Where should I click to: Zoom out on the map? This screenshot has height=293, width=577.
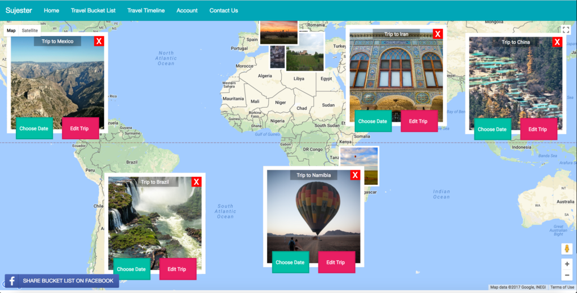pyautogui.click(x=567, y=275)
